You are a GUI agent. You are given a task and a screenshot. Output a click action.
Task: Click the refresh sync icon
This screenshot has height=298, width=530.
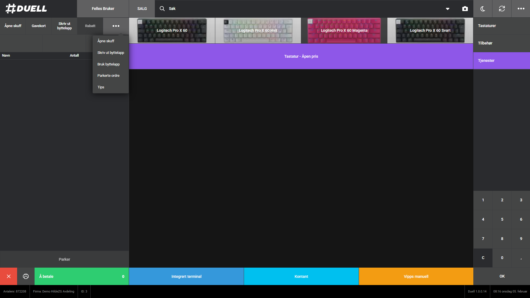[502, 9]
